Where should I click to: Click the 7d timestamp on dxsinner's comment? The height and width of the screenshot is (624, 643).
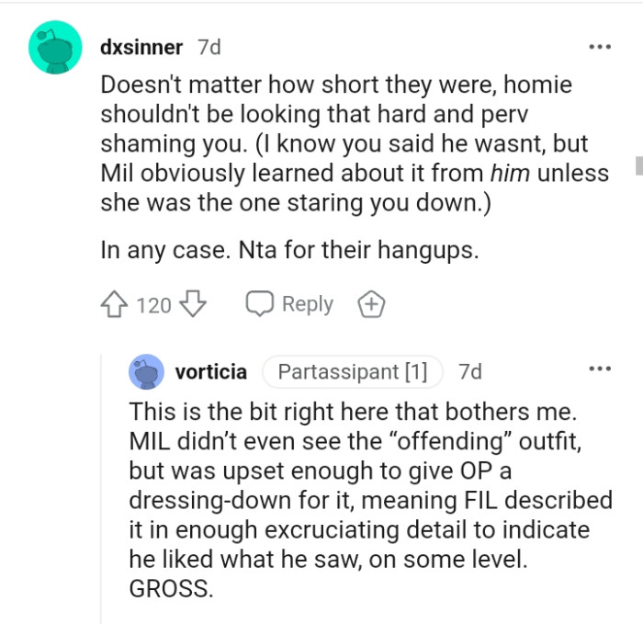click(209, 47)
